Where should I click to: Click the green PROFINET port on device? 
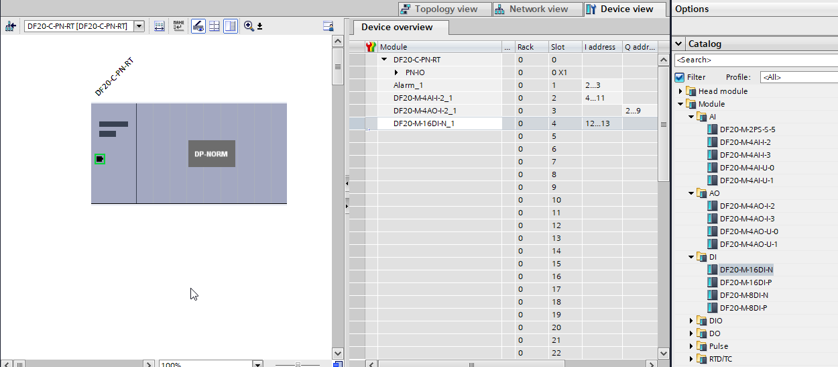point(100,159)
